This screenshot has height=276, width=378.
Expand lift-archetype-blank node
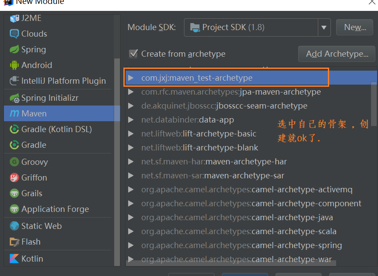(131, 147)
